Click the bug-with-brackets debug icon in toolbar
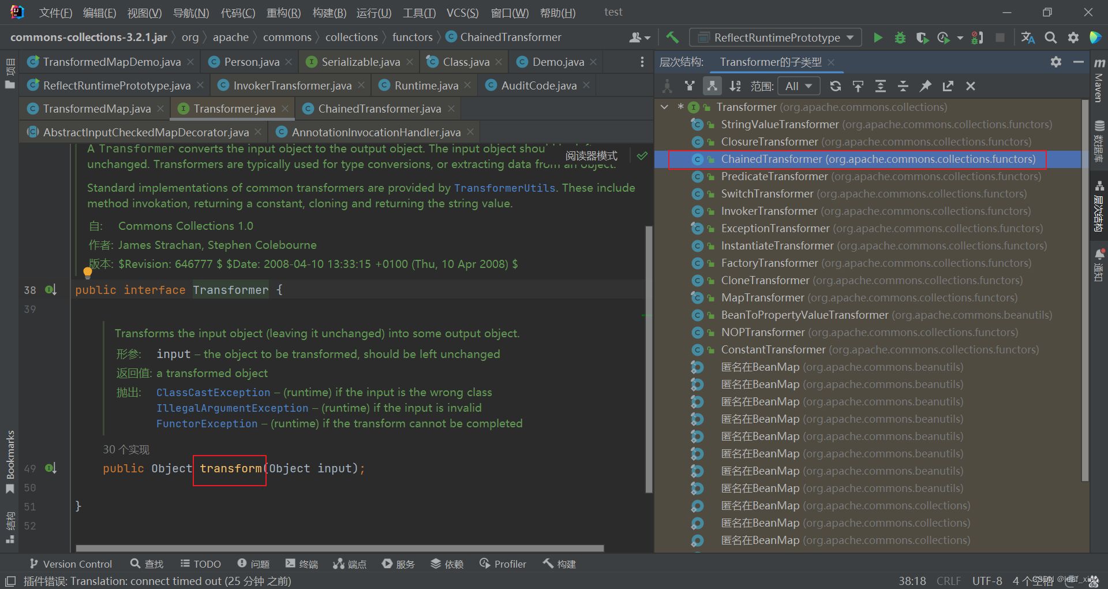This screenshot has height=589, width=1108. click(x=977, y=38)
